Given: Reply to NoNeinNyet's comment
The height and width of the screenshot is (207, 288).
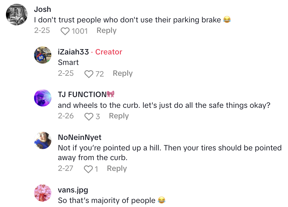Looking at the screenshot, I should click(117, 168).
